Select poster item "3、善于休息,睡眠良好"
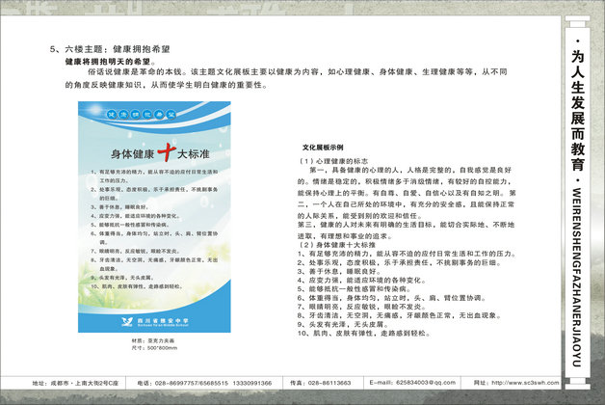This screenshot has width=605, height=405. point(119,207)
